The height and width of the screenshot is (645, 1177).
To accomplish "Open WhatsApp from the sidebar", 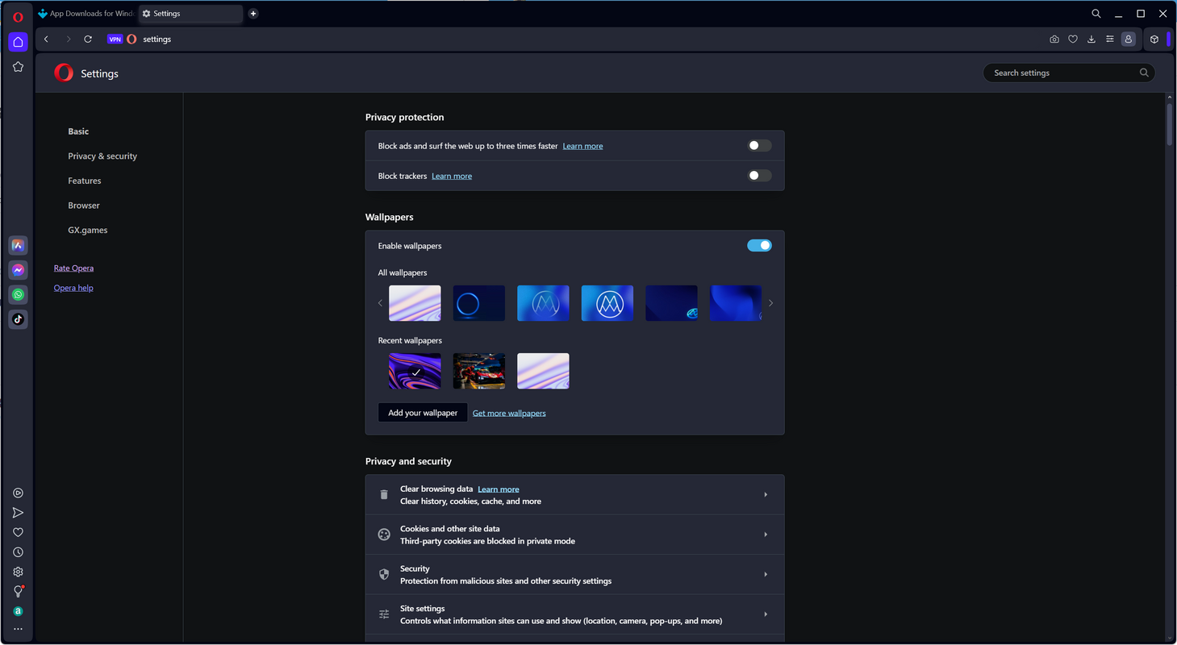I will click(18, 295).
